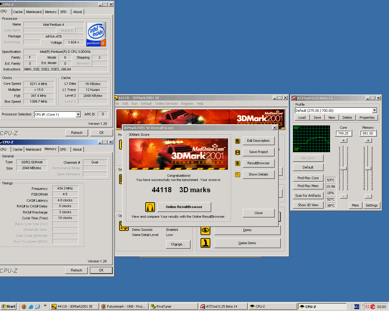Click Properties button in ATITool
389x311 pixels.
pos(367,118)
